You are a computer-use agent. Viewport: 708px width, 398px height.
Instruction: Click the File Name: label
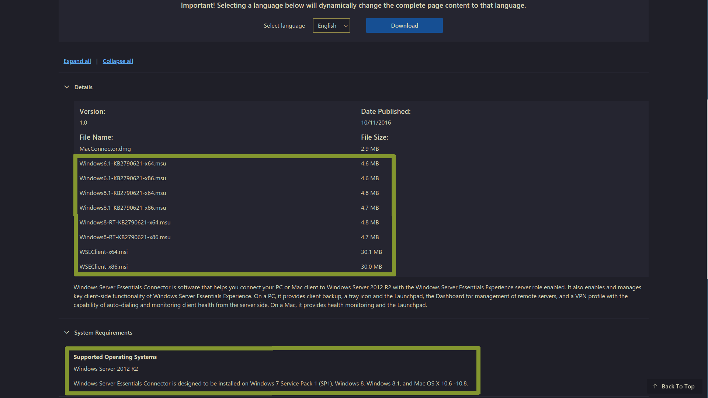96,137
